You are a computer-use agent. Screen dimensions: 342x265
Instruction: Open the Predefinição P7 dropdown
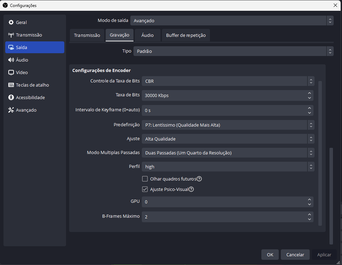(x=228, y=125)
